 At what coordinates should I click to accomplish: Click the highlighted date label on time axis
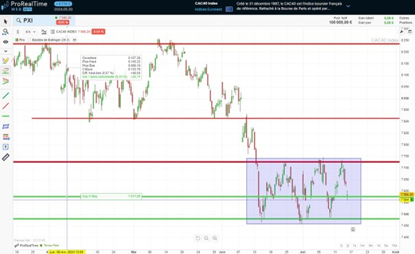click(67, 252)
